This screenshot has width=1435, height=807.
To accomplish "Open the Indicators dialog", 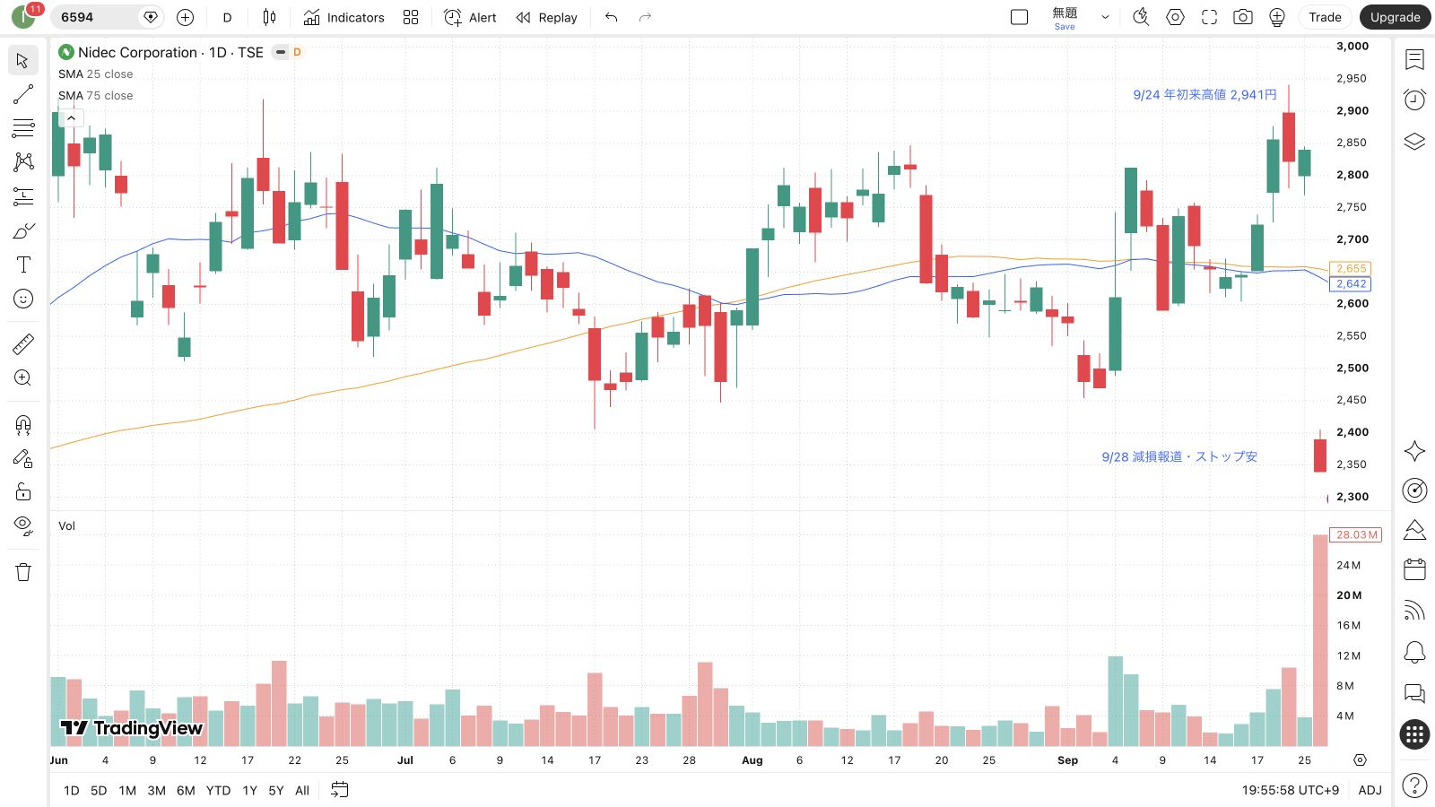I will coord(344,17).
